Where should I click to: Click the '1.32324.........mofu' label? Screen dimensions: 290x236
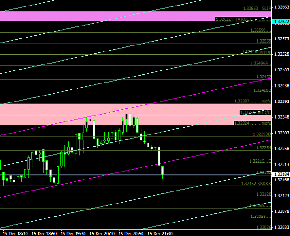[252, 123]
